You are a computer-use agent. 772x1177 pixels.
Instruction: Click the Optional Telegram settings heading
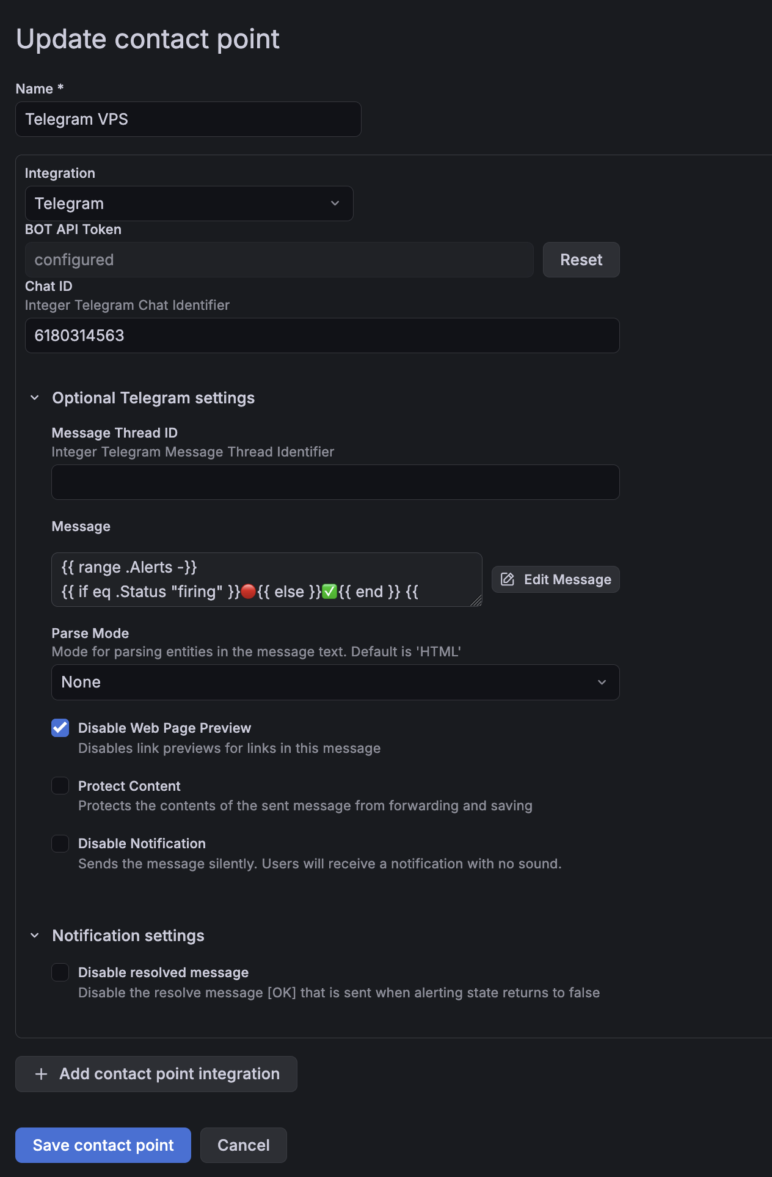click(153, 398)
